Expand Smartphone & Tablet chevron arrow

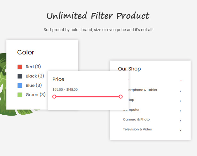[180, 91]
